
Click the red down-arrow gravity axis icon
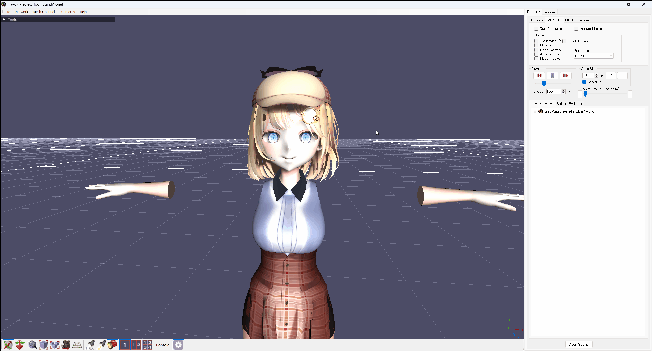(20, 345)
